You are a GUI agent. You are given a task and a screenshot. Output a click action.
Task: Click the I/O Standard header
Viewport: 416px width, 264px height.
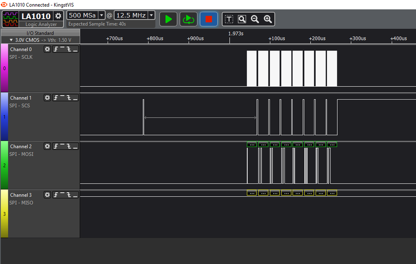point(40,33)
